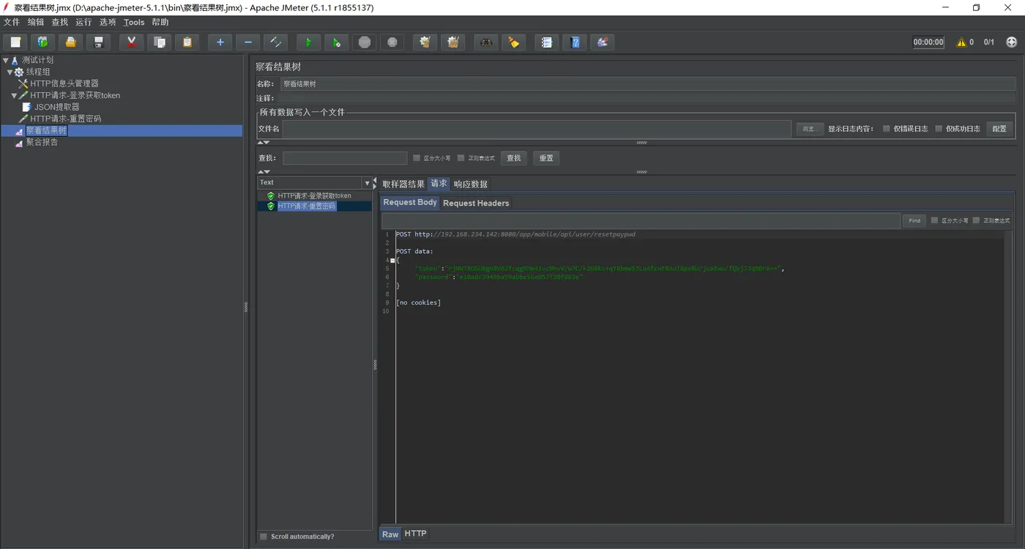1025x549 pixels.
Task: Open the 运行 menu
Action: click(x=83, y=22)
